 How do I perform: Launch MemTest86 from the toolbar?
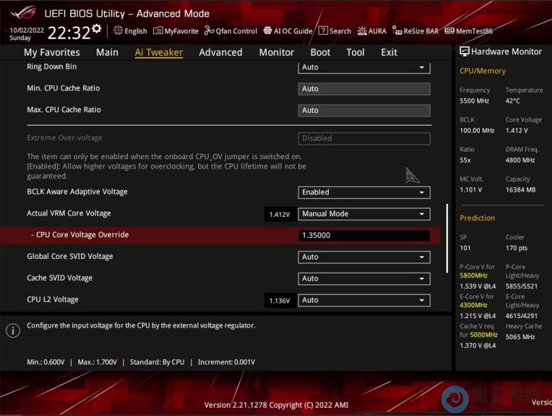[468, 31]
